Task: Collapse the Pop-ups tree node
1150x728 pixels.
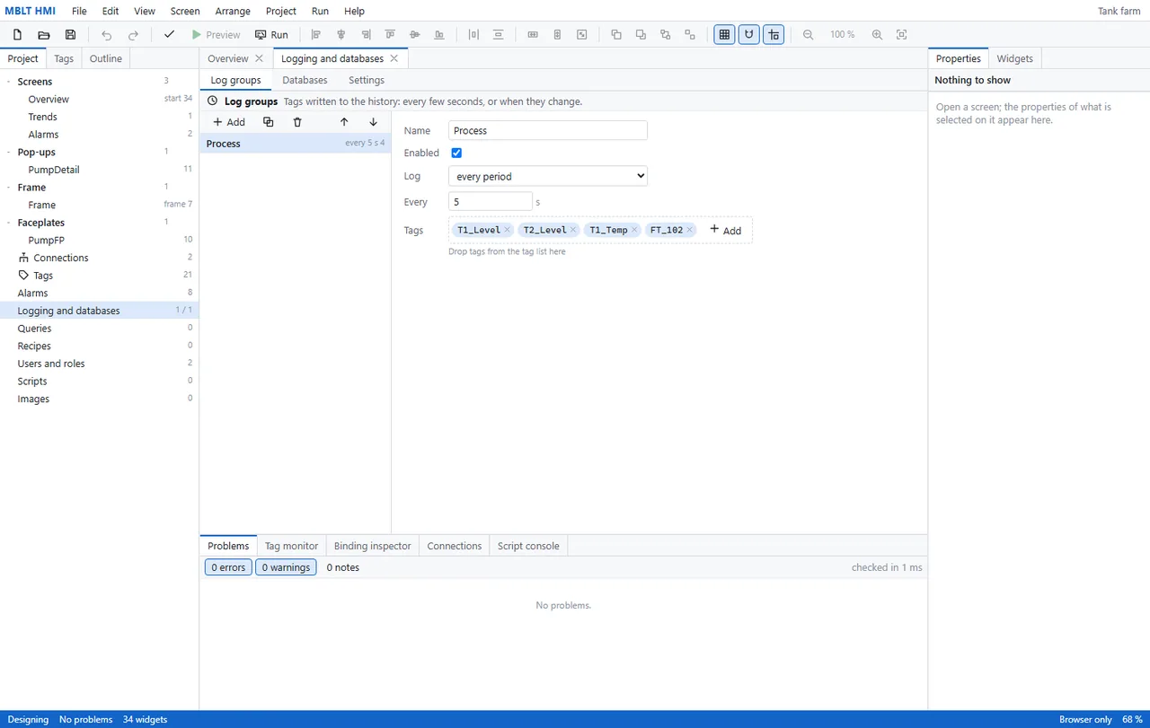Action: 9,153
